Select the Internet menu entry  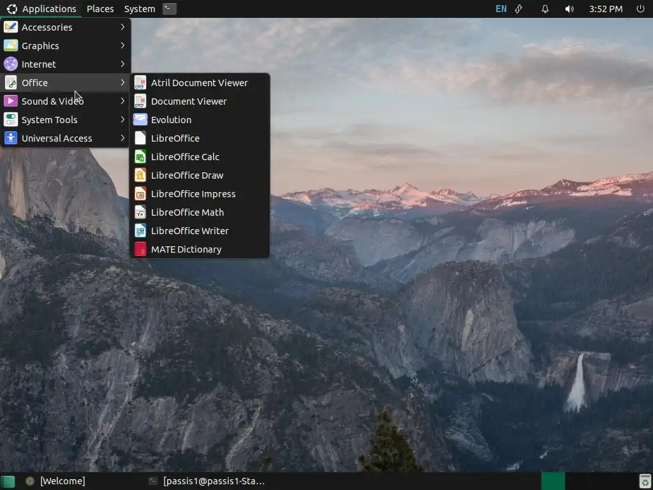click(66, 64)
